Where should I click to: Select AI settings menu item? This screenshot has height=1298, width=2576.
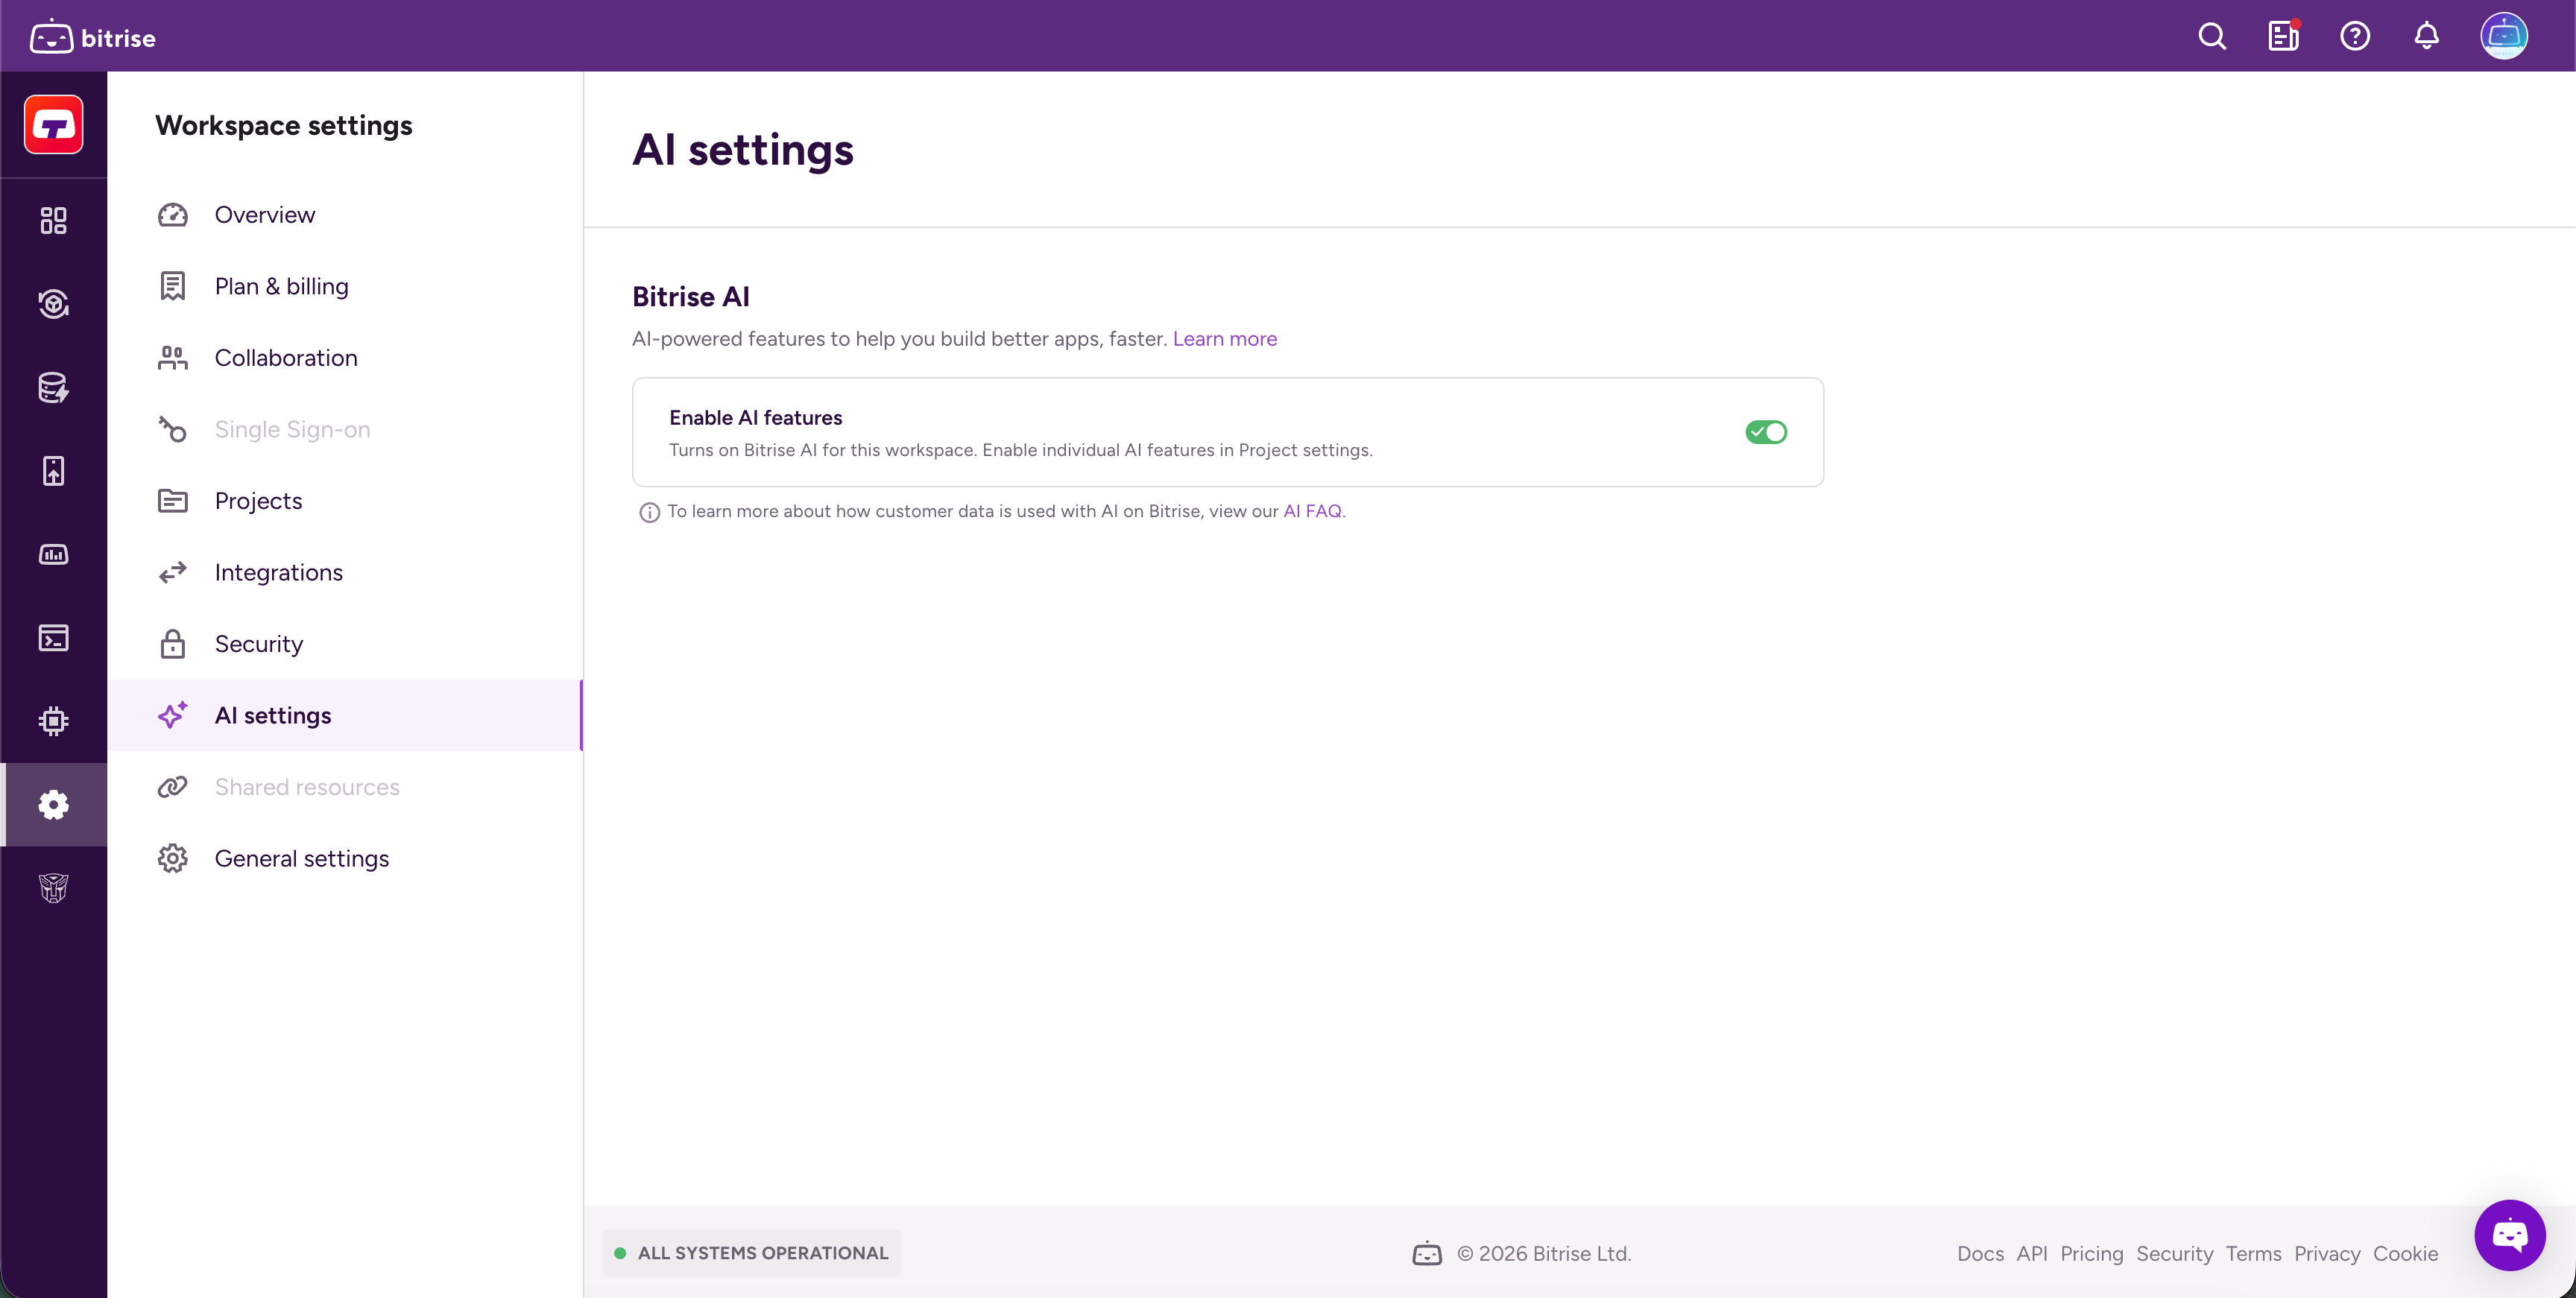coord(345,716)
